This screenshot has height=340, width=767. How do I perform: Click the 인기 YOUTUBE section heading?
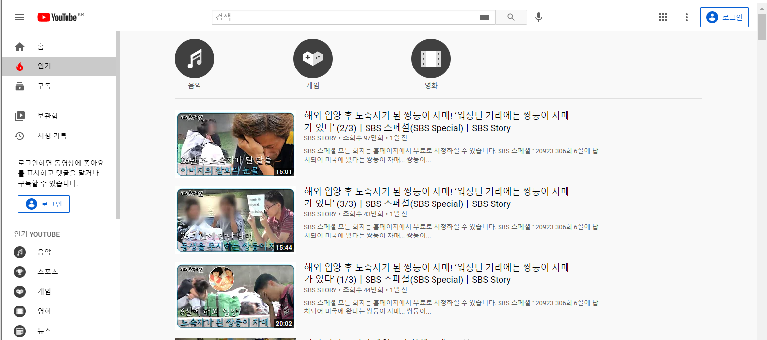[37, 234]
